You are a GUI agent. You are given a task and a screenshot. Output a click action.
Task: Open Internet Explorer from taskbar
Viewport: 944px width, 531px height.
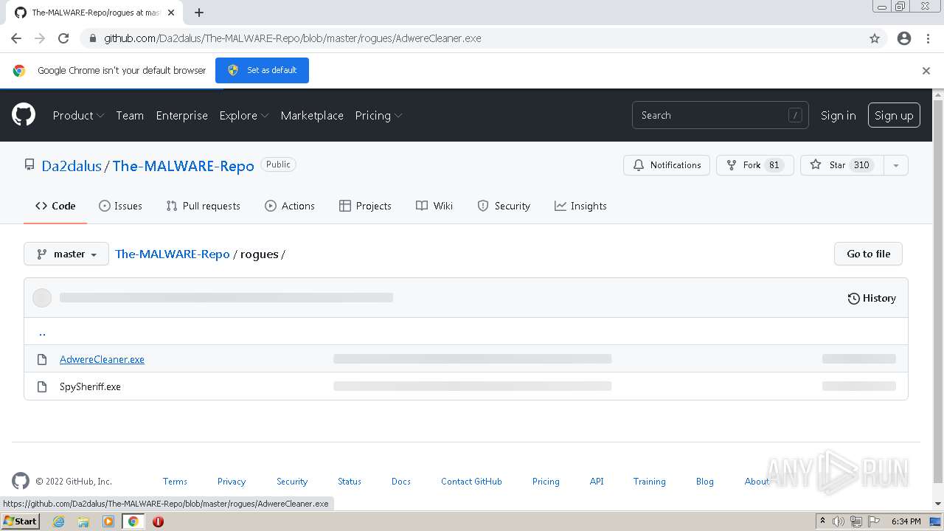58,521
